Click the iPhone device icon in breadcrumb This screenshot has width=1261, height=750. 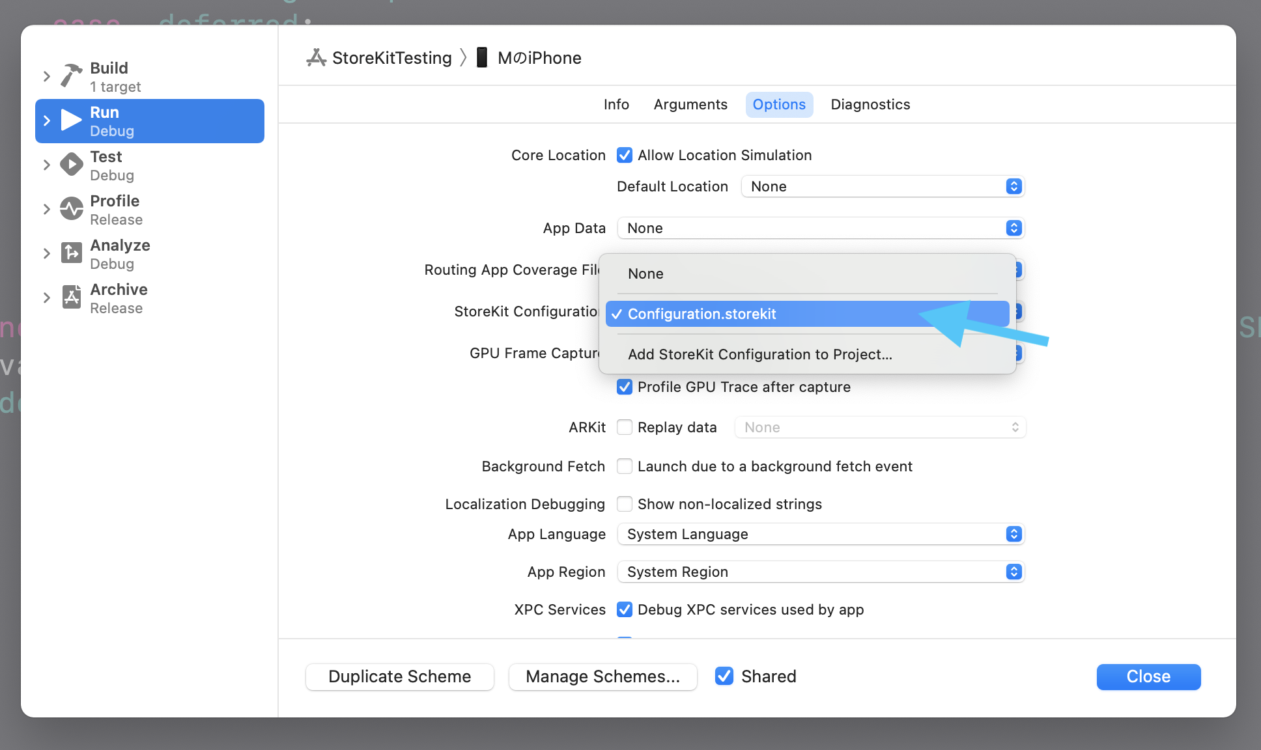point(482,57)
